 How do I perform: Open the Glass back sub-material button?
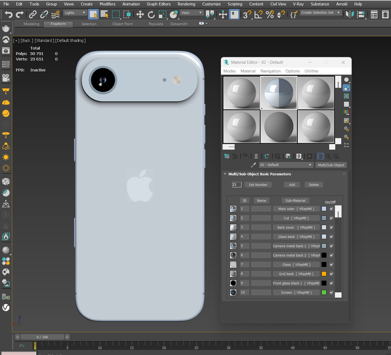pos(296,237)
